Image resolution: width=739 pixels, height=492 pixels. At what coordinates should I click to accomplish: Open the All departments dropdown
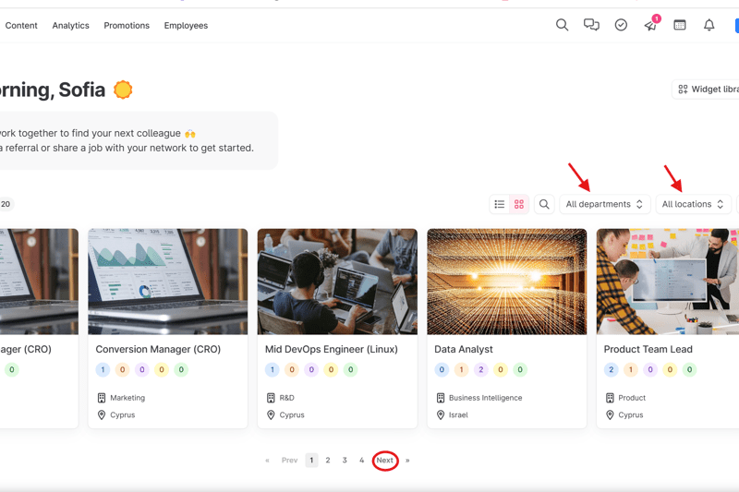pos(605,204)
